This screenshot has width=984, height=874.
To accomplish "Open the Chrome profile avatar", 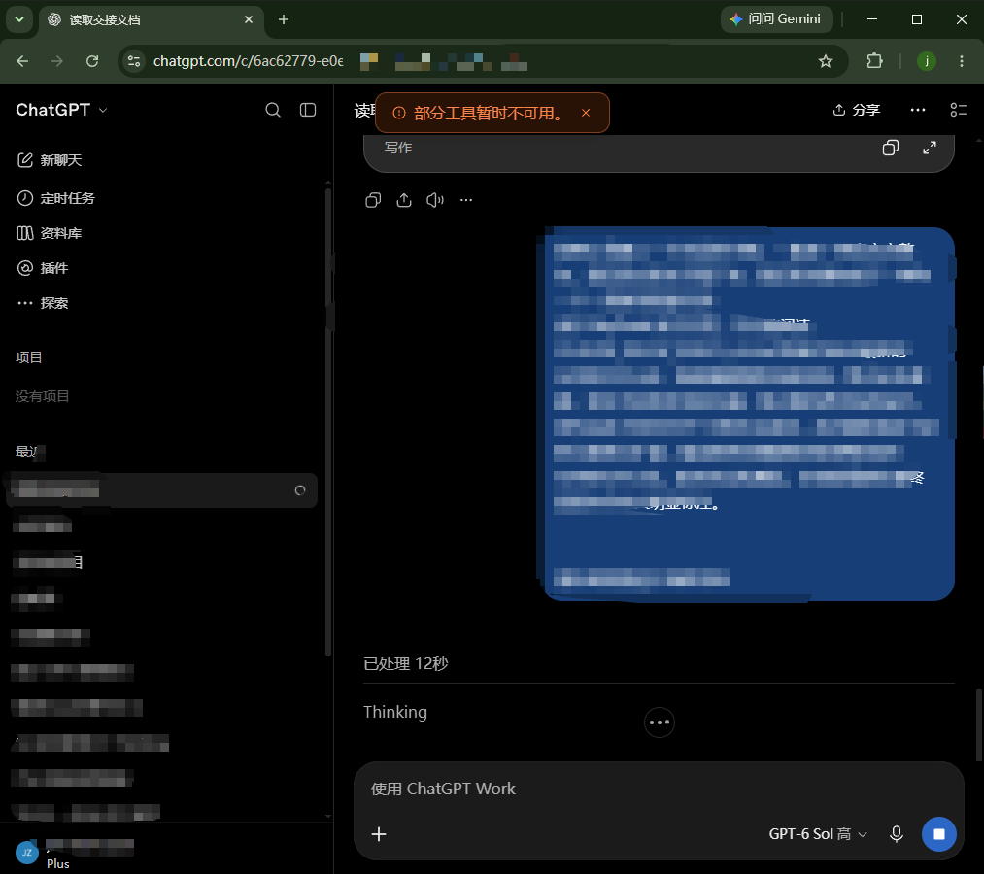I will coord(927,61).
